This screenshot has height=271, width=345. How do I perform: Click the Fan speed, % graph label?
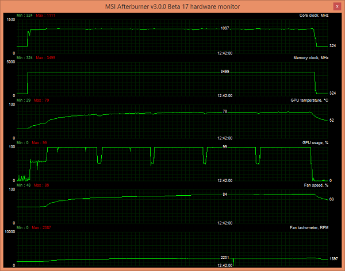click(x=315, y=185)
